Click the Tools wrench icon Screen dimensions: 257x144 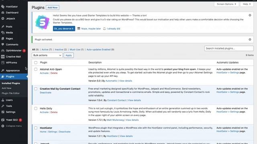pos(3,106)
